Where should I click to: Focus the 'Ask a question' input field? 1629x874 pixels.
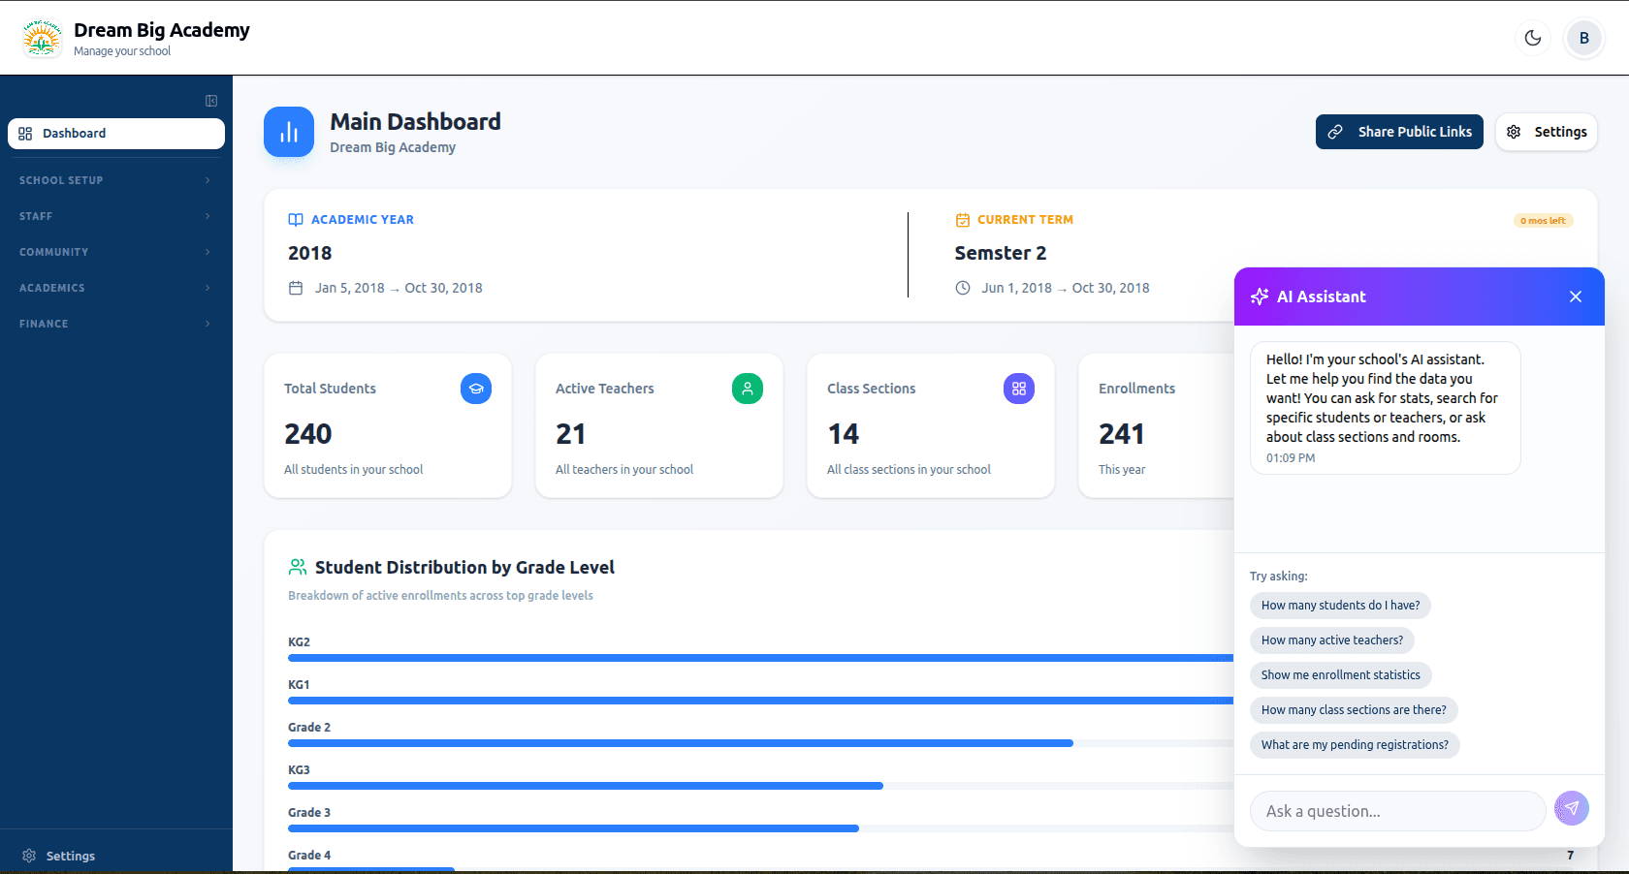click(1396, 811)
